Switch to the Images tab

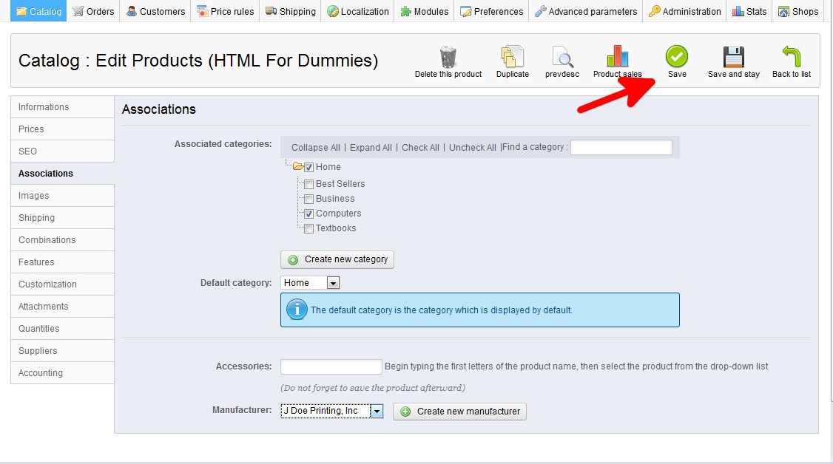(x=62, y=196)
